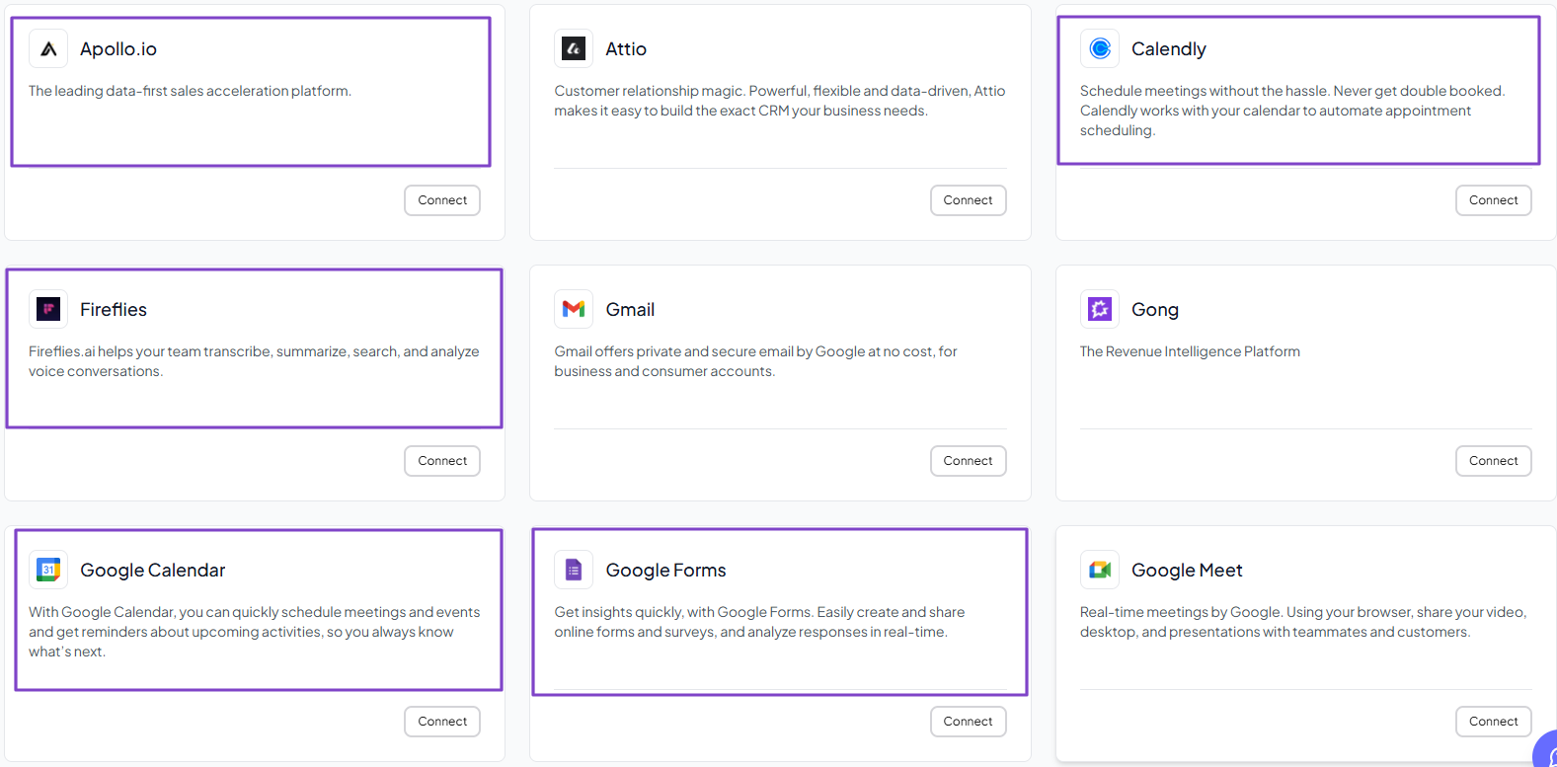Screen dimensions: 1557x767
Task: Connect the Gong integration
Action: (x=1493, y=461)
